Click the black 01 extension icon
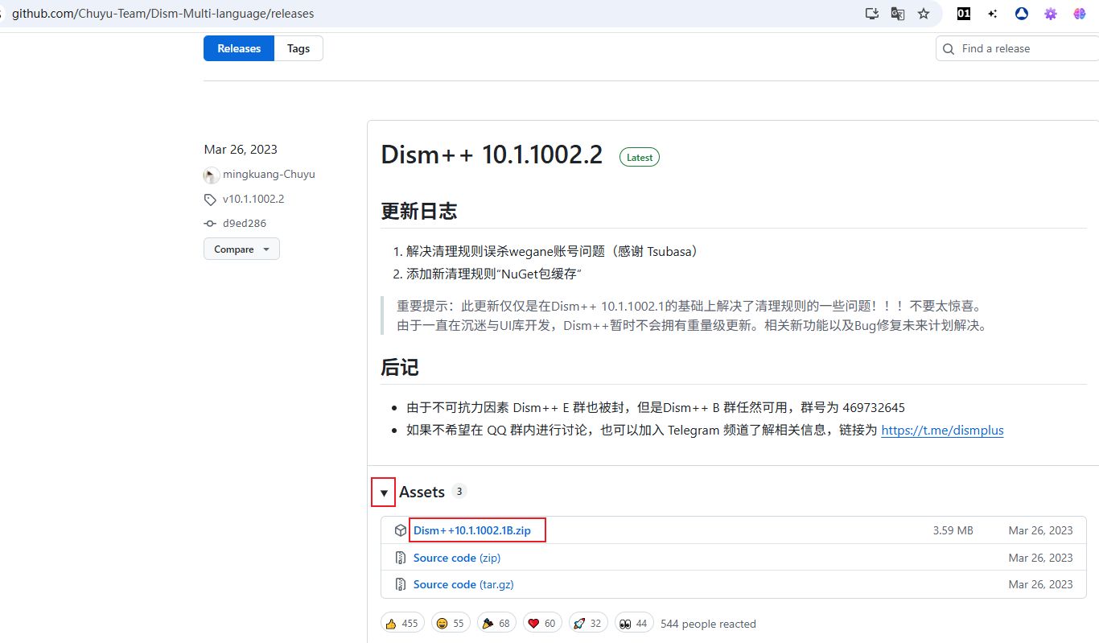The height and width of the screenshot is (643, 1099). click(963, 14)
